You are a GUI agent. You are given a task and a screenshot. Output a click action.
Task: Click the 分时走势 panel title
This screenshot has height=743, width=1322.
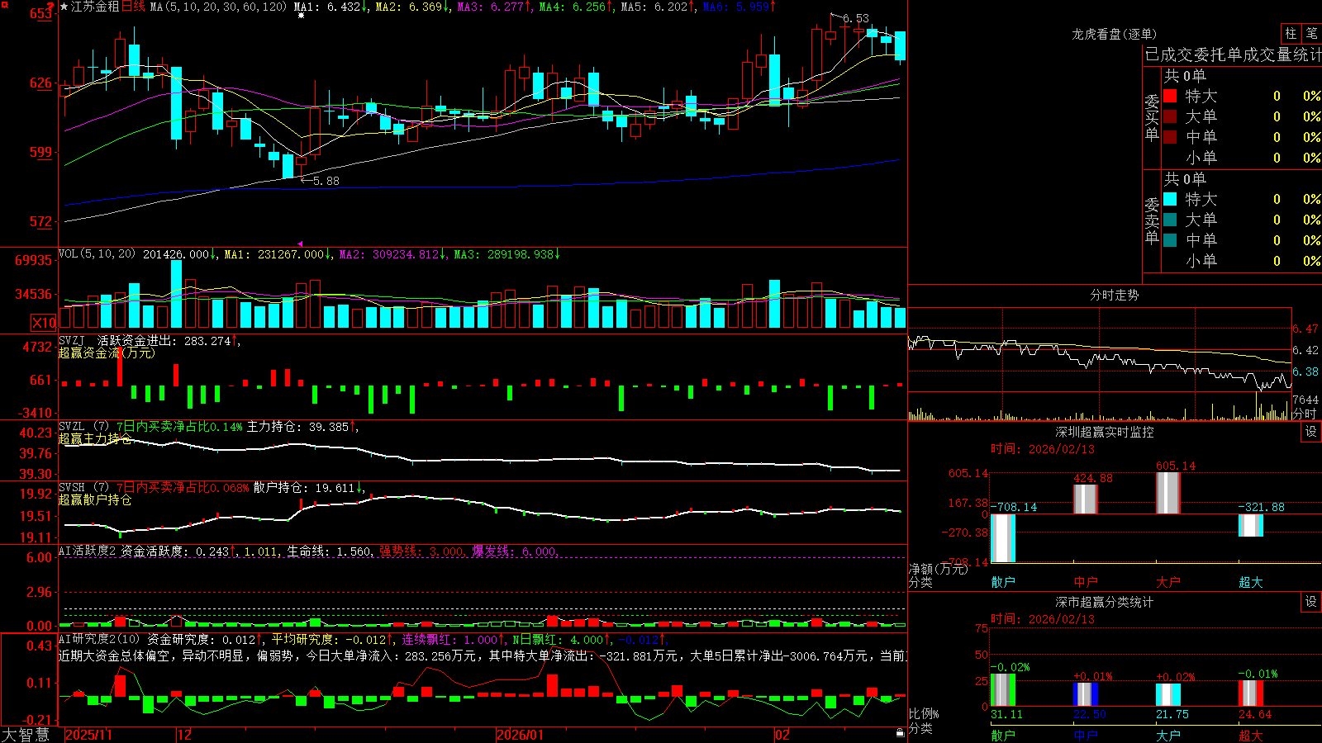(1114, 295)
